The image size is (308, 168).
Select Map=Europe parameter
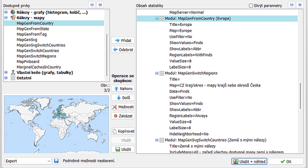[x=180, y=31]
